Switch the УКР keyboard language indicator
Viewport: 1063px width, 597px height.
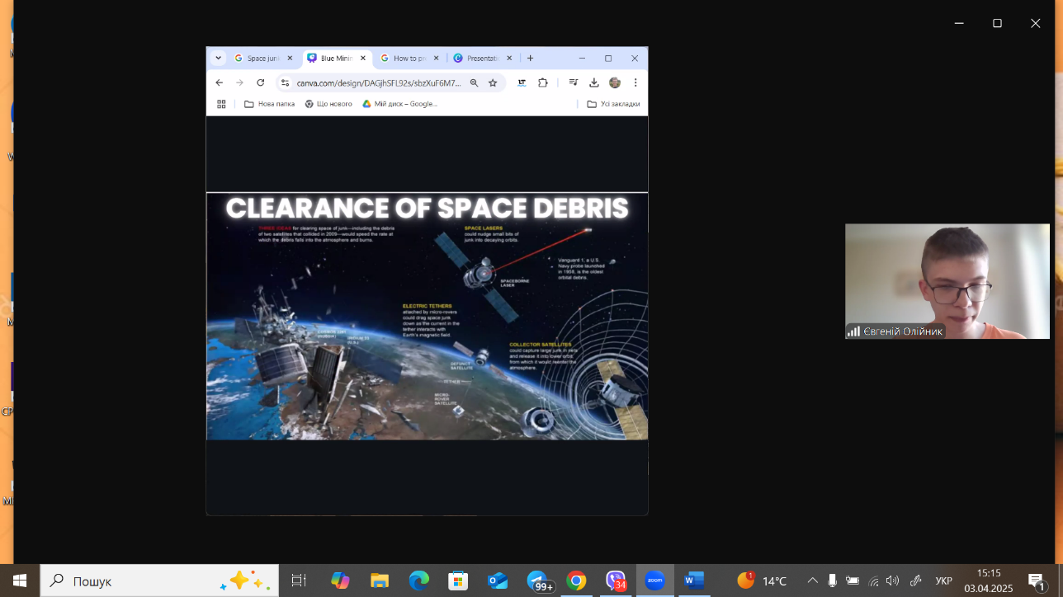click(943, 581)
